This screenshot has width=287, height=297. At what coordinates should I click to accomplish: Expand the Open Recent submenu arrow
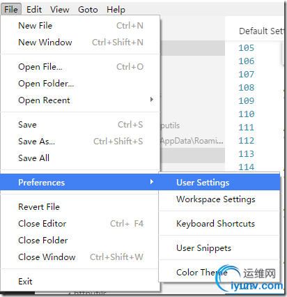point(152,100)
